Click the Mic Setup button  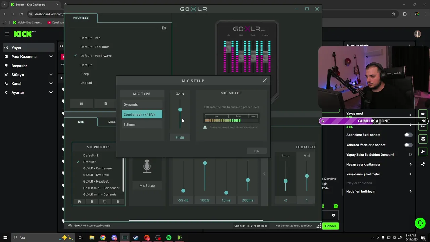tap(147, 186)
